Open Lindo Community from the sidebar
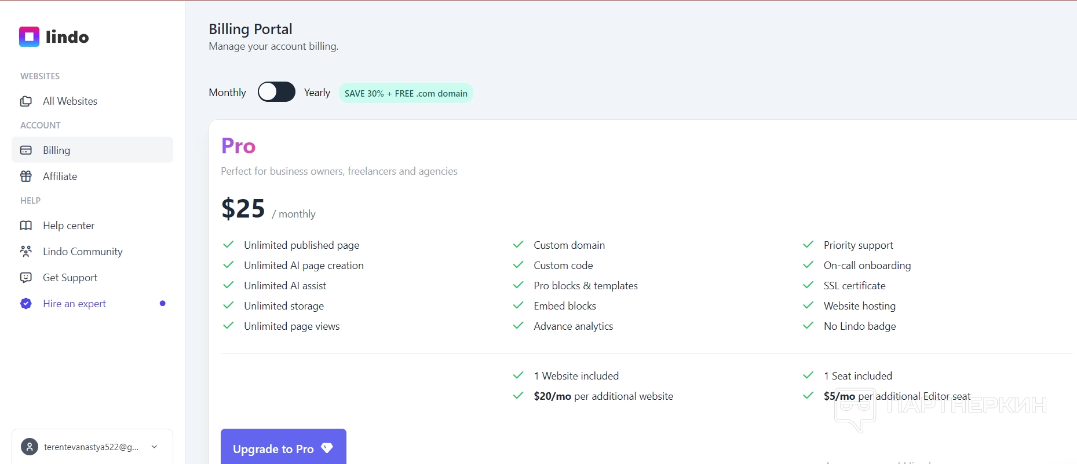The image size is (1077, 464). 83,252
